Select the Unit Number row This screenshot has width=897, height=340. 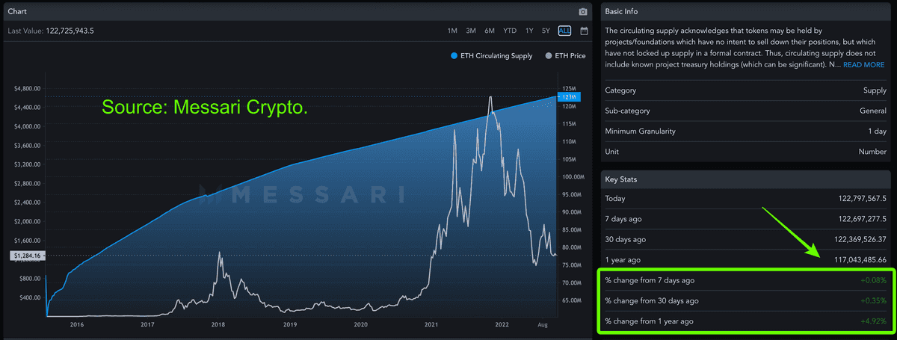745,152
